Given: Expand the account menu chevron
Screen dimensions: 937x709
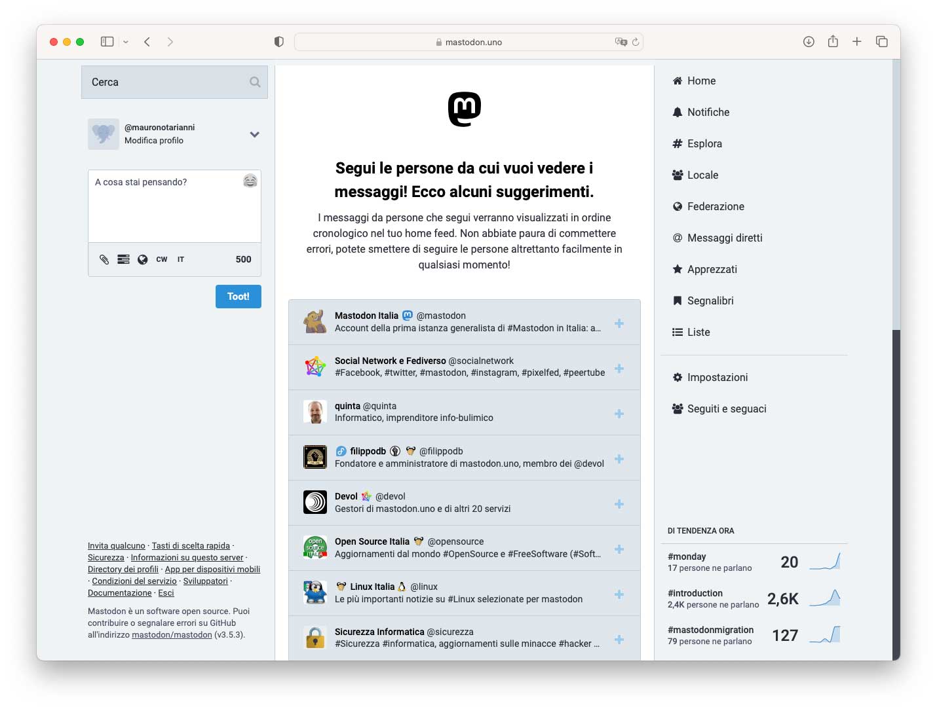Looking at the screenshot, I should pyautogui.click(x=255, y=134).
